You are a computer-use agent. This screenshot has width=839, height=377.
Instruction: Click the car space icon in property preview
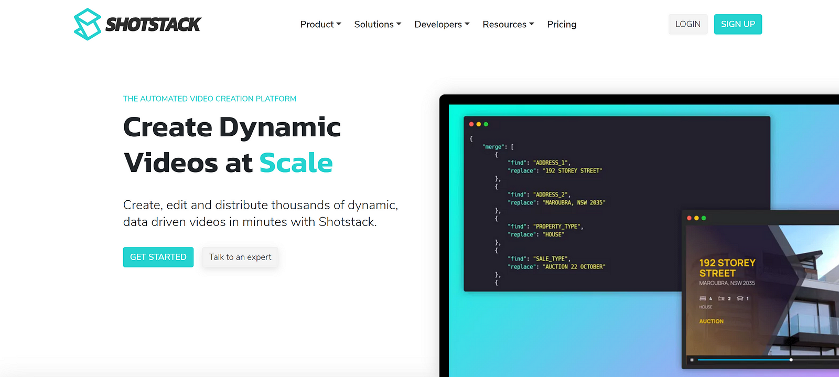pos(740,298)
